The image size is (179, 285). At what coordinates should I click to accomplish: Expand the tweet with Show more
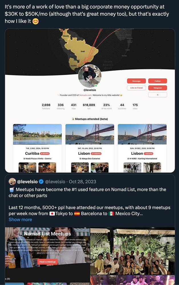point(20,219)
